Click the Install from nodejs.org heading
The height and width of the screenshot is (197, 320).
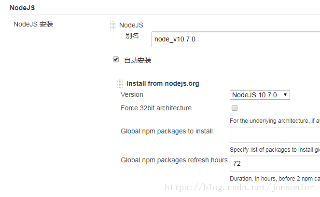(163, 83)
